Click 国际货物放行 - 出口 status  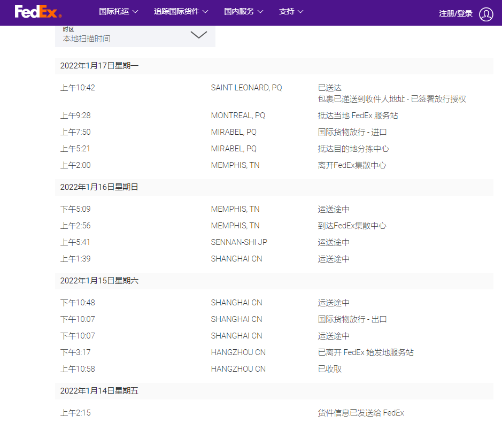tap(352, 319)
